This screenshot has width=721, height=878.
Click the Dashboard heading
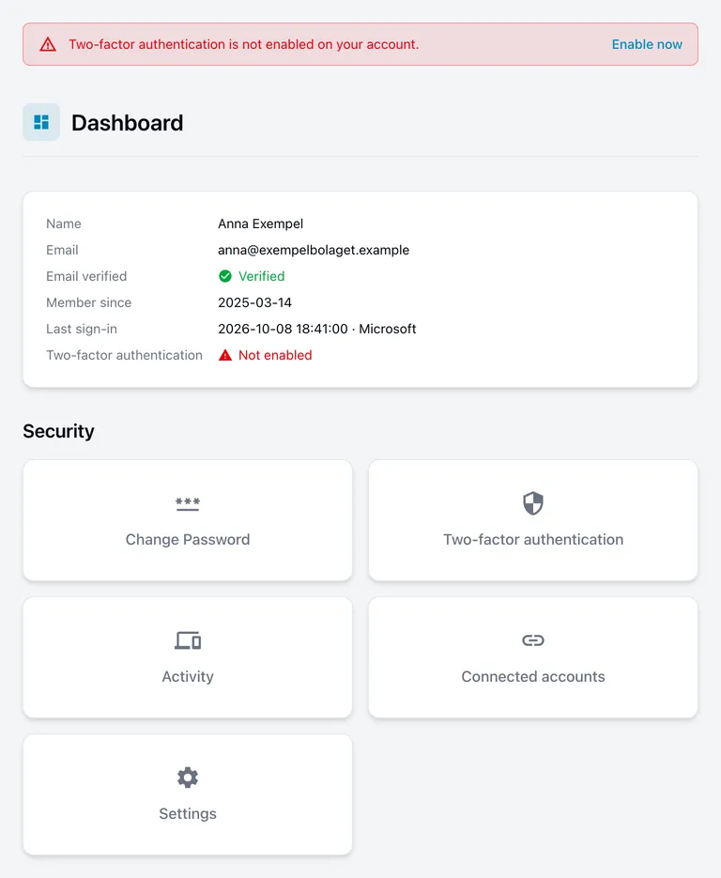click(127, 123)
